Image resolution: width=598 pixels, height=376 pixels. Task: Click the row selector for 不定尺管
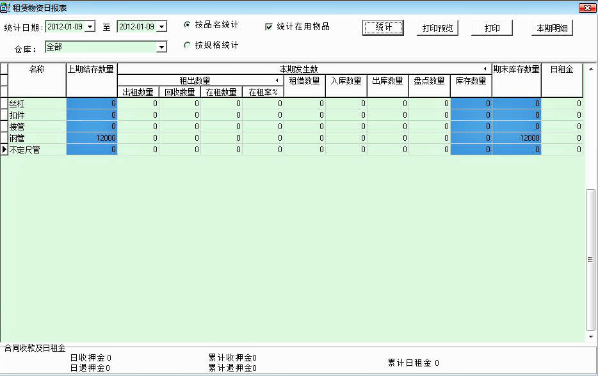[4, 150]
